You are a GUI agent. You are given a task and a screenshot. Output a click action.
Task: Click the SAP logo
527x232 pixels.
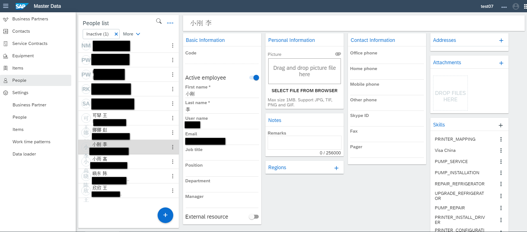22,6
